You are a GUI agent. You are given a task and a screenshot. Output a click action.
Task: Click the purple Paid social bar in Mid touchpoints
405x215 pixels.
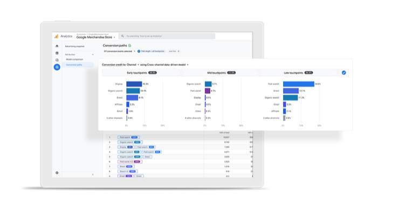(x=208, y=91)
